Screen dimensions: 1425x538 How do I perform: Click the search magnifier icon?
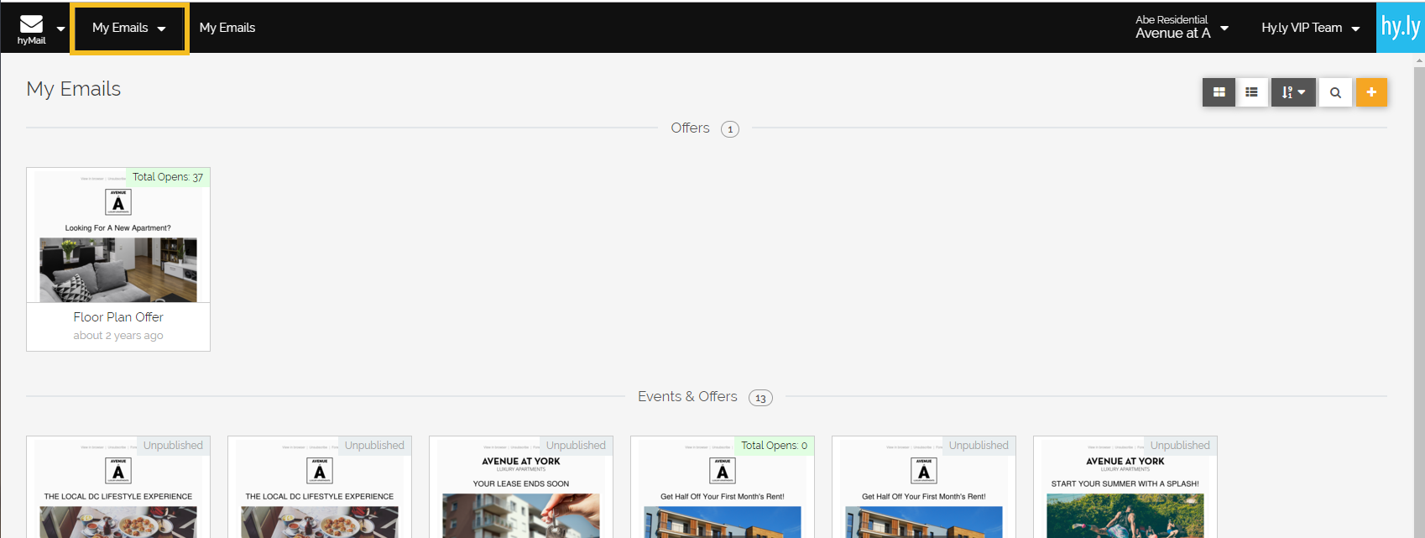click(x=1335, y=92)
